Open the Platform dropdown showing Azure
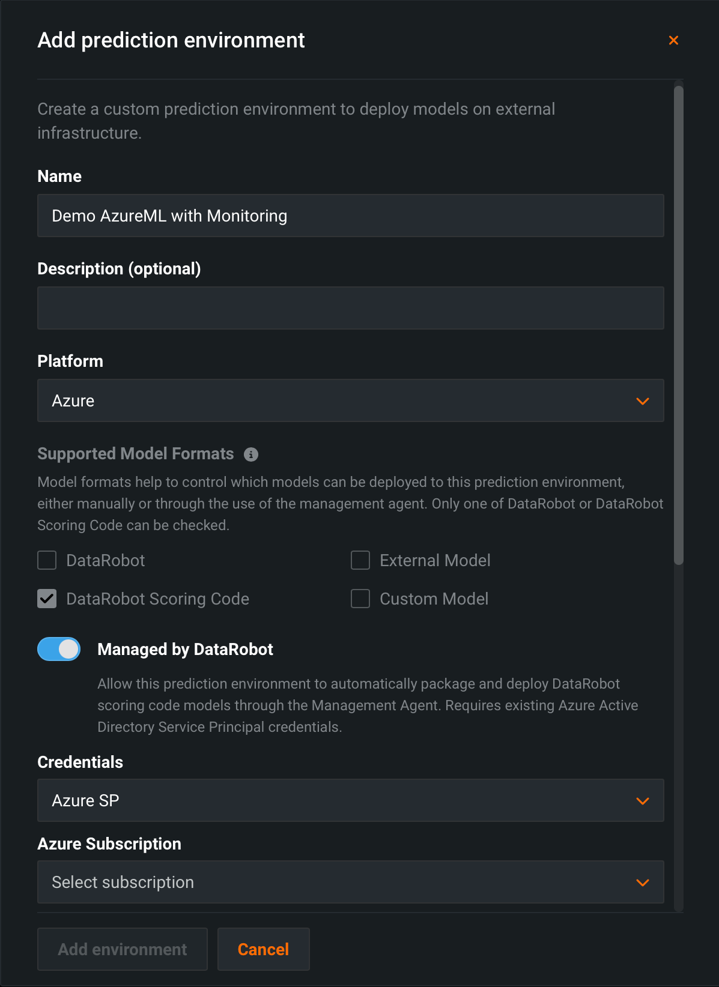This screenshot has height=987, width=719. (336, 400)
